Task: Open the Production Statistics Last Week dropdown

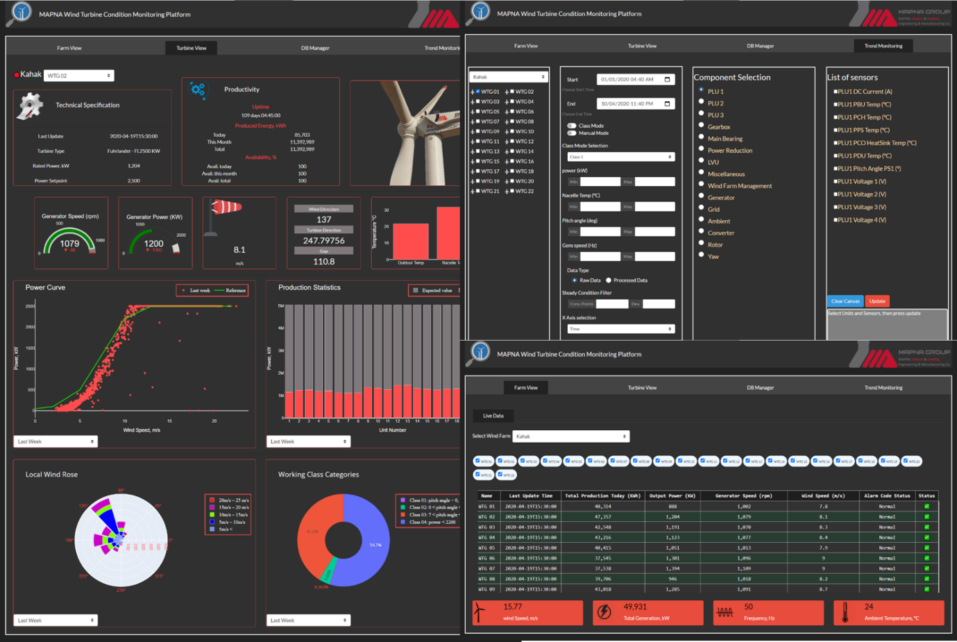Action: click(308, 441)
